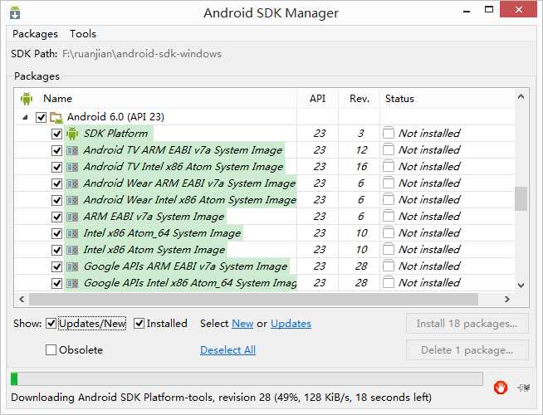The image size is (543, 415).
Task: Click status icon for ARM EABI v7a System Image
Action: click(x=389, y=216)
